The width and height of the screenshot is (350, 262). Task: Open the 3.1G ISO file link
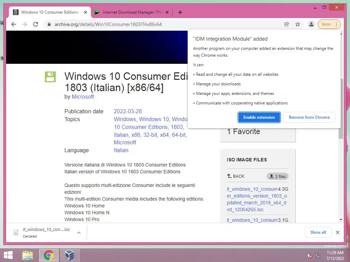coord(252,220)
